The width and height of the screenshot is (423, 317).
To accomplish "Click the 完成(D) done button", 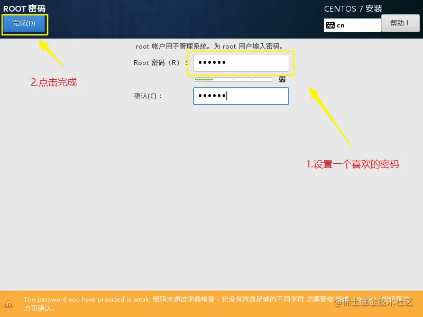I will pyautogui.click(x=24, y=23).
